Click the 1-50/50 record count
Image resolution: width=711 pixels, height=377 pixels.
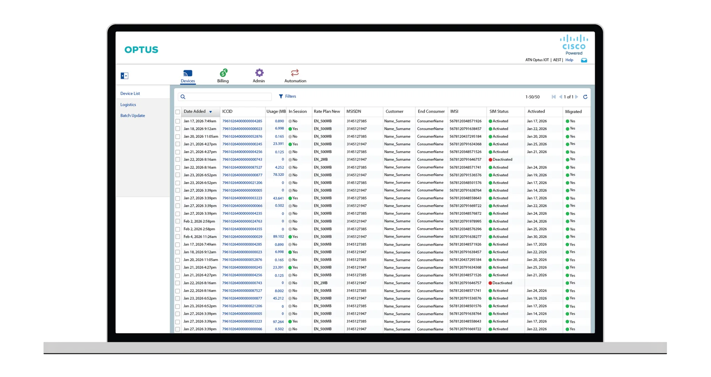click(533, 97)
